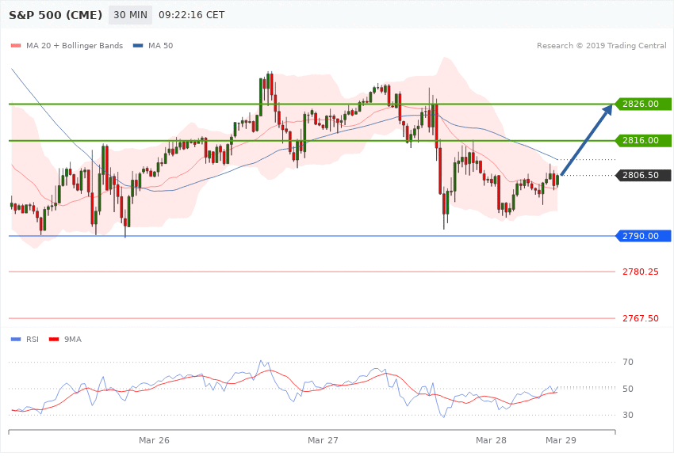Click the S&P 500 (CME) chart title
The width and height of the screenshot is (674, 456).
(56, 15)
